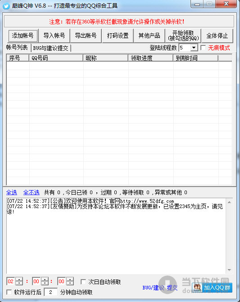Click the hour field showing 02
Screen dimensions: 240x302
click(x=11, y=281)
